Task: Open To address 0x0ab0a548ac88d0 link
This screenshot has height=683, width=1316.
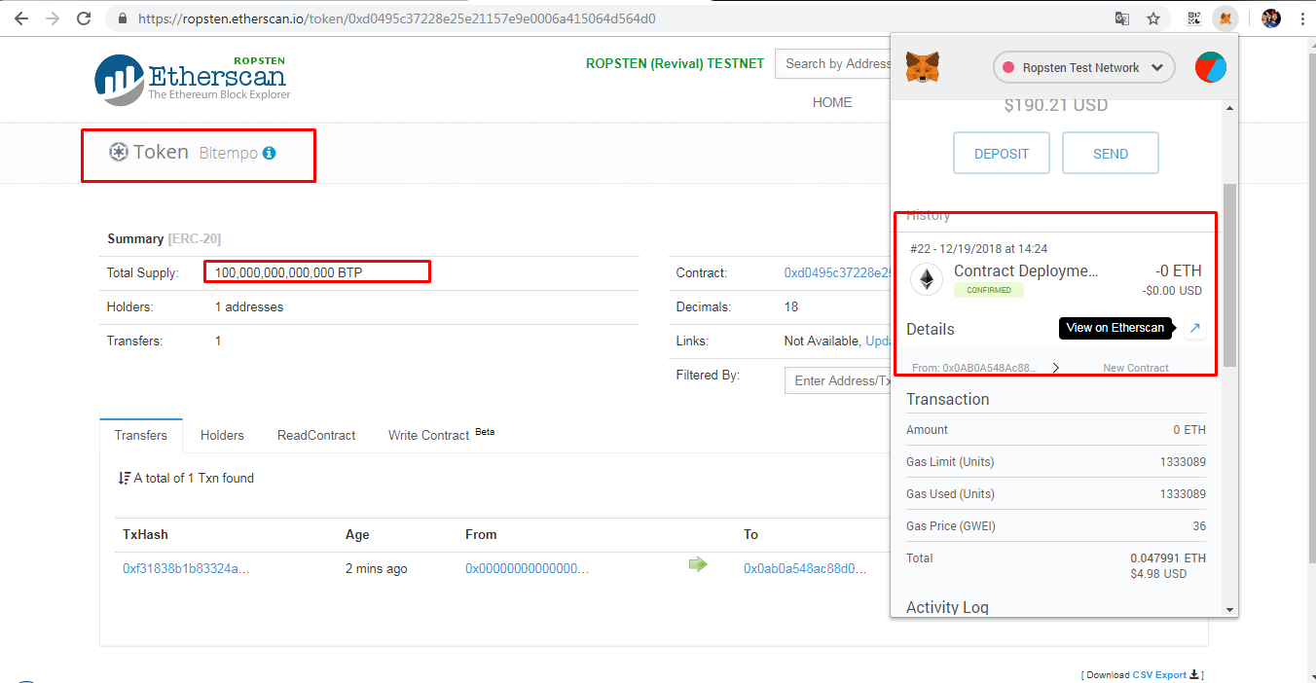Action: point(805,568)
